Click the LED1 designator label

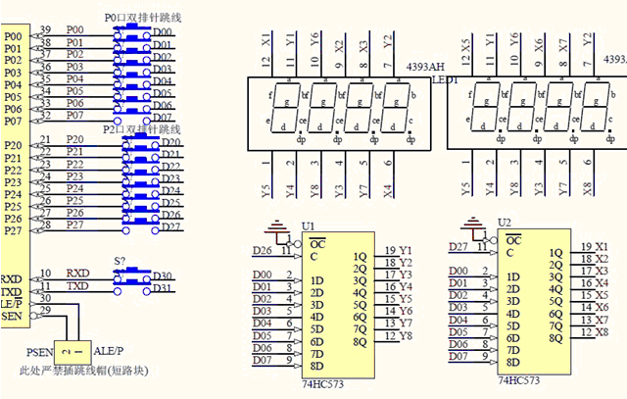click(x=446, y=77)
